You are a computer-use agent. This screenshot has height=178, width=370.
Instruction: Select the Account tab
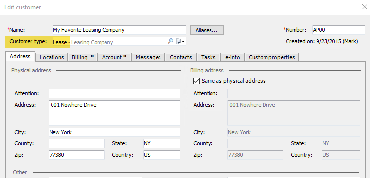coord(114,57)
